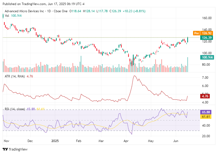Click the Vol indicator label

coord(7,16)
